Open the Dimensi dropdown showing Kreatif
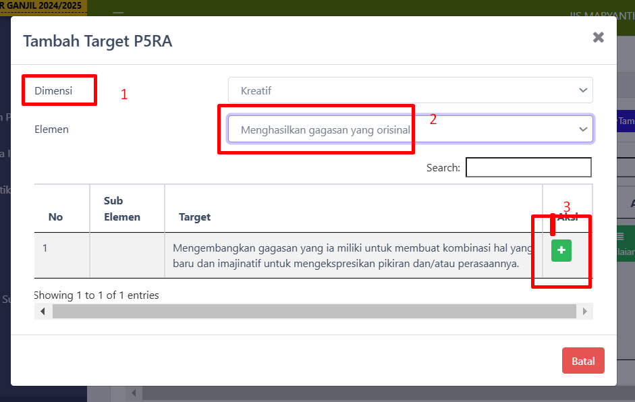The image size is (635, 402). [410, 90]
